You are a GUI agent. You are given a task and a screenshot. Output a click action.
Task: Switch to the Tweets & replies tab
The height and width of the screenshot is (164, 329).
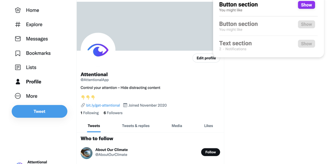pos(136,126)
